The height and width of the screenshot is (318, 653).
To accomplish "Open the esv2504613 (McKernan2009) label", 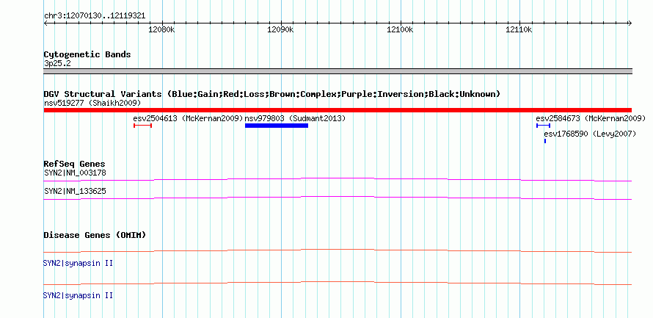I will tap(188, 118).
